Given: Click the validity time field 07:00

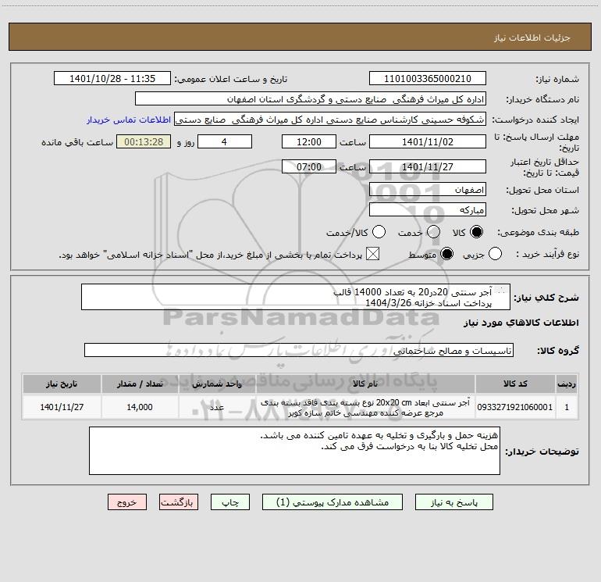Looking at the screenshot, I should (309, 166).
